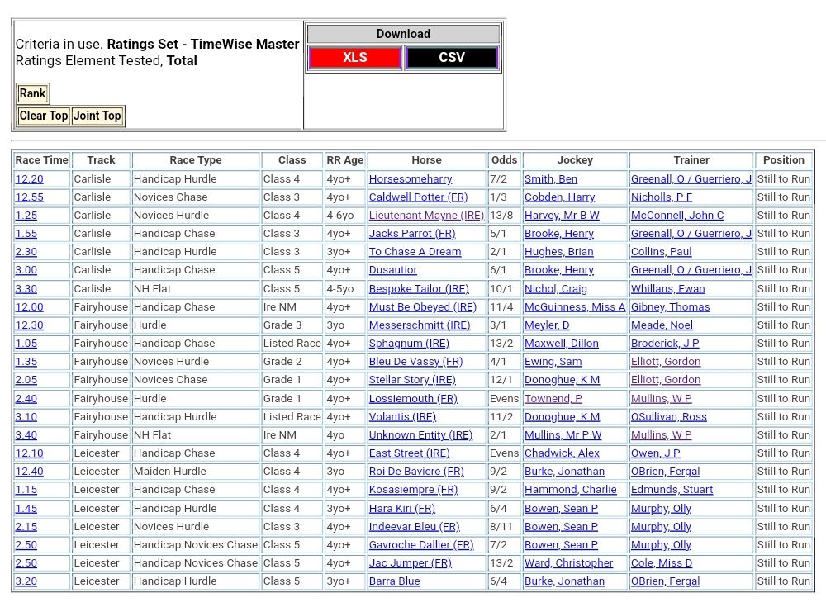Open horse Stellar Story (IRE) link
This screenshot has width=826, height=612.
[412, 380]
